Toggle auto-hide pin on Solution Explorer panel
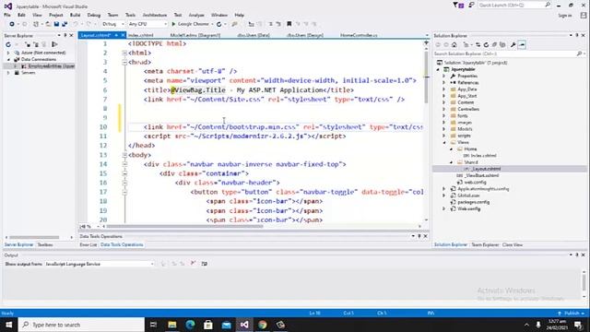 (x=576, y=35)
